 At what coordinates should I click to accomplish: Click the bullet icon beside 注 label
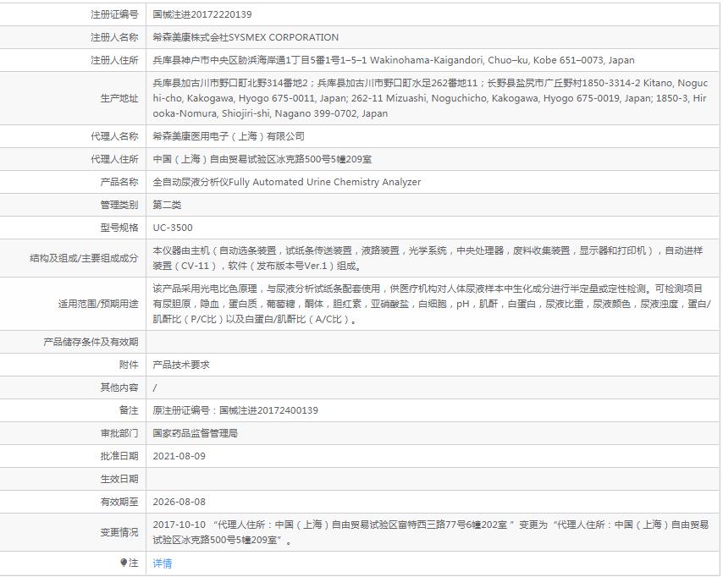tap(123, 563)
